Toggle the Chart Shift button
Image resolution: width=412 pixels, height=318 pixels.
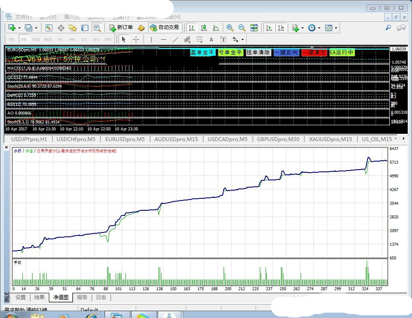click(x=281, y=28)
